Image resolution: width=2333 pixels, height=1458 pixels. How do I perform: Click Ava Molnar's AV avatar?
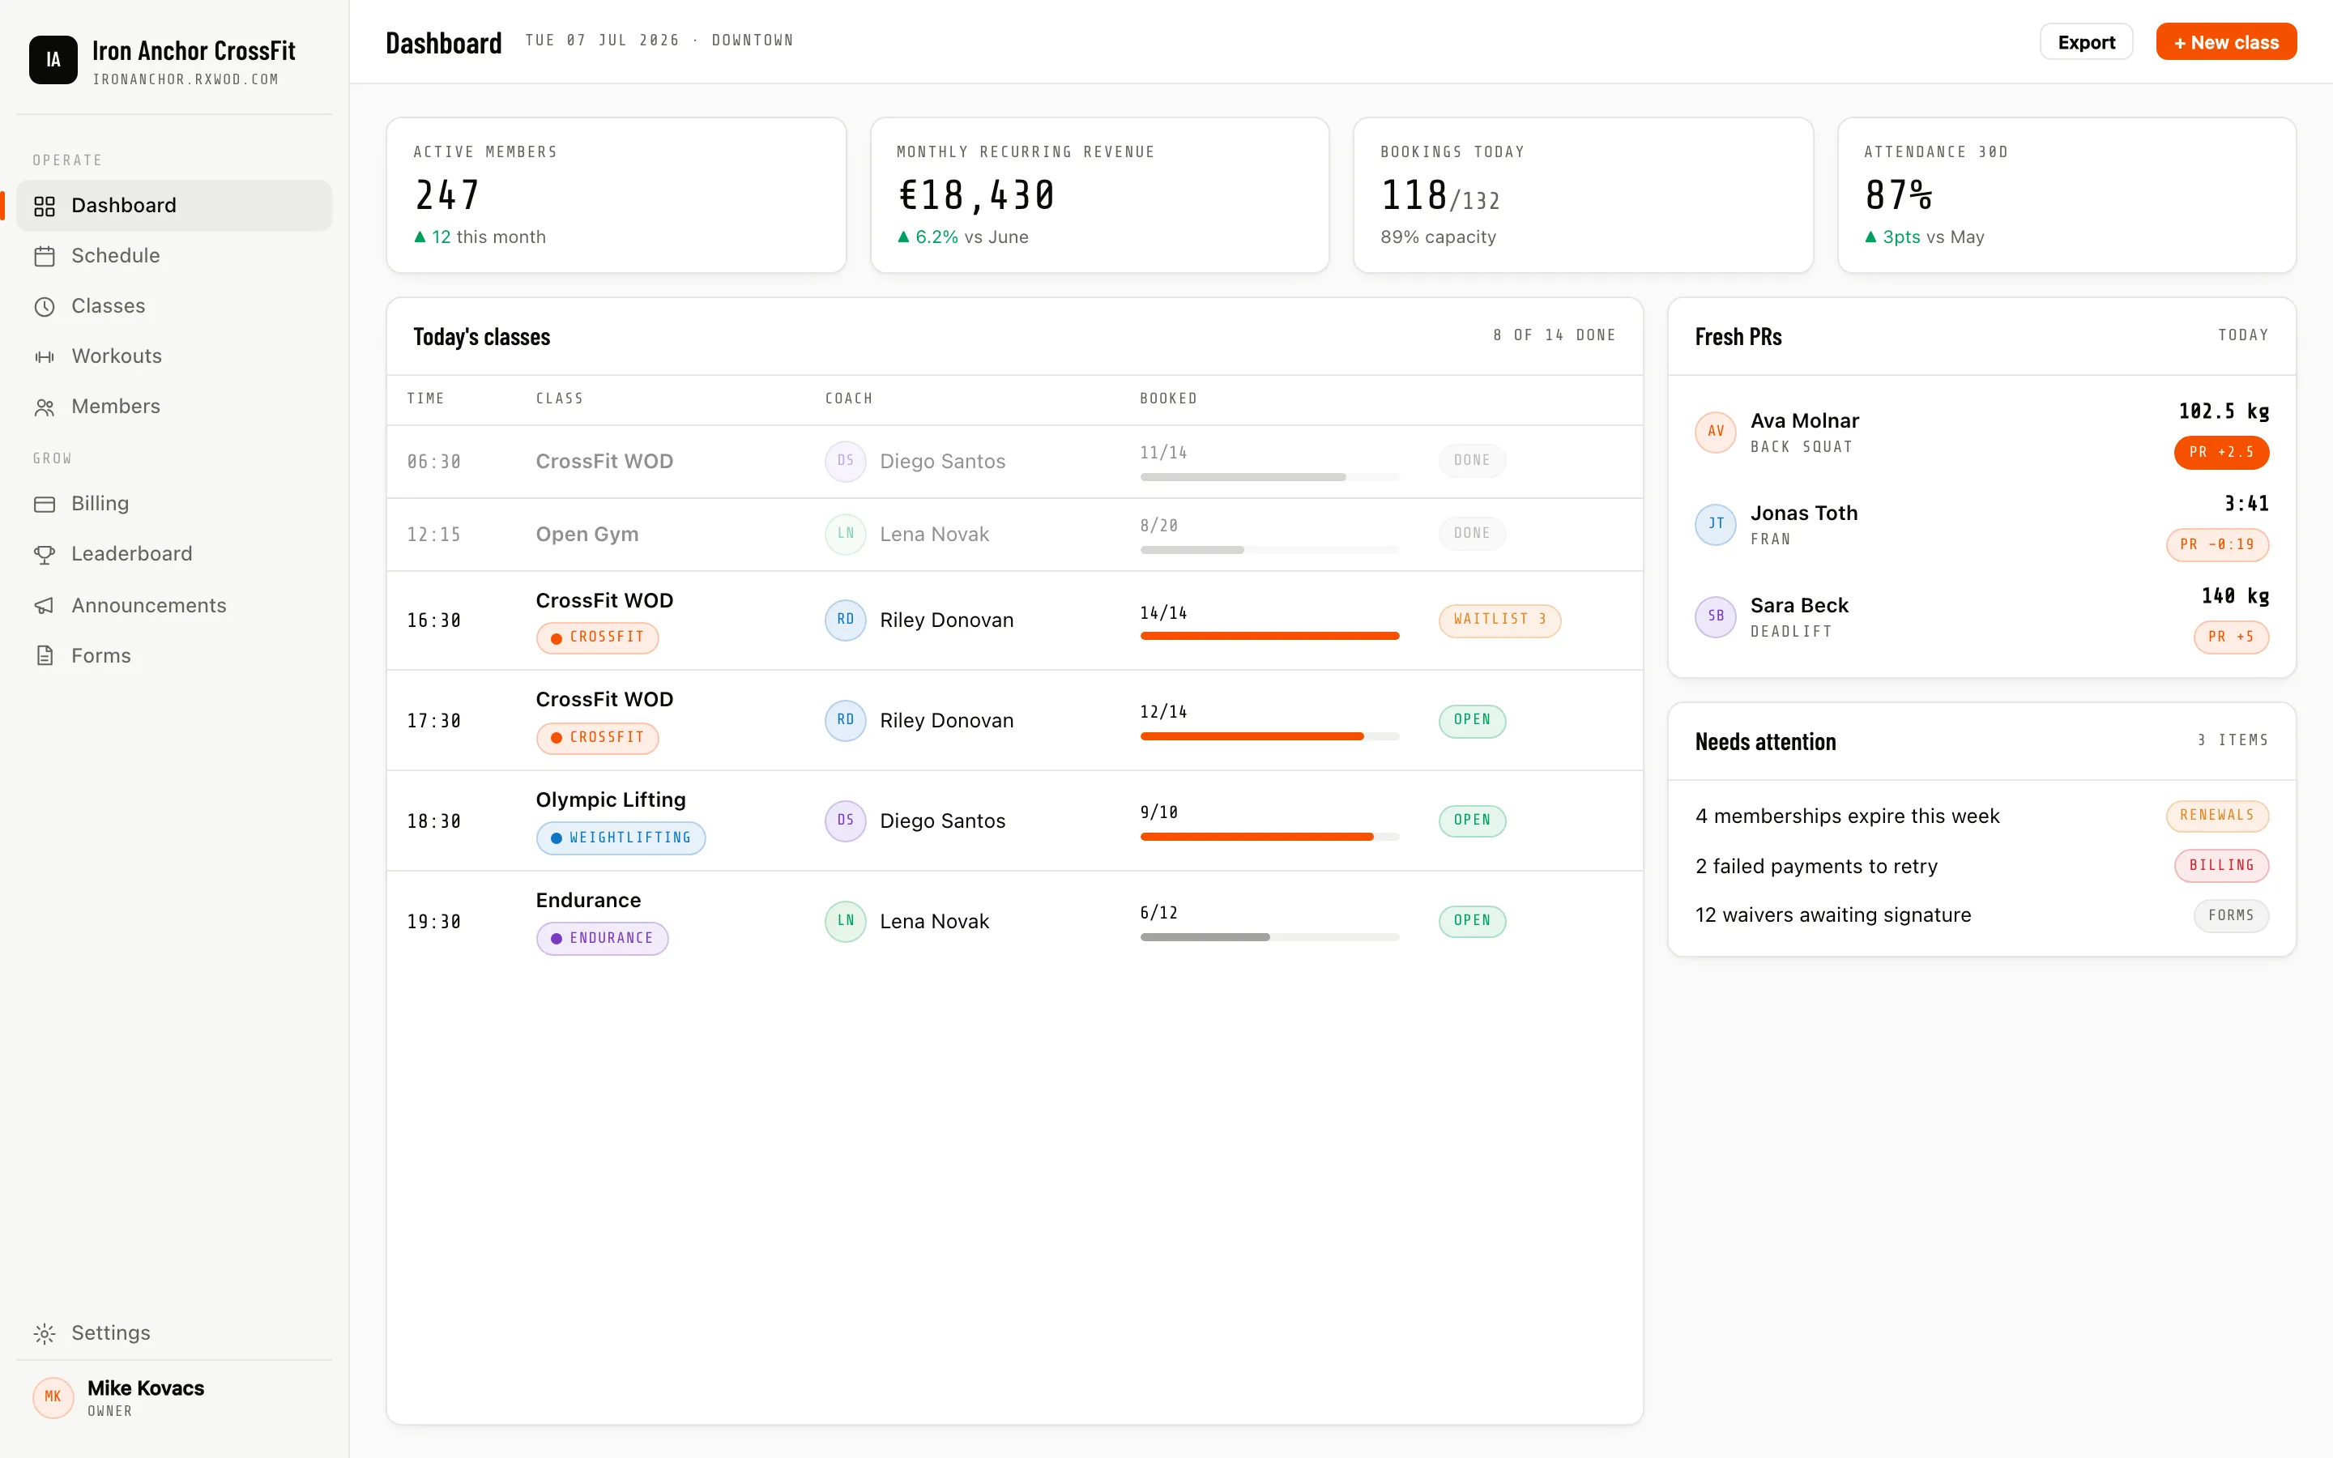pos(1715,431)
